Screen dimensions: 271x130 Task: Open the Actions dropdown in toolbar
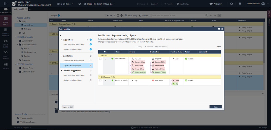(144, 15)
